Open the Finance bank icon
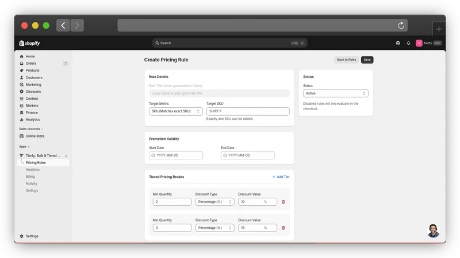Screen dimensions: 460x258 (x=21, y=112)
